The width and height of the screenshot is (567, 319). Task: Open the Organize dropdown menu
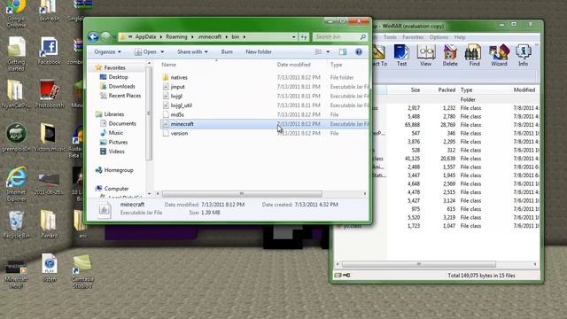pos(107,52)
